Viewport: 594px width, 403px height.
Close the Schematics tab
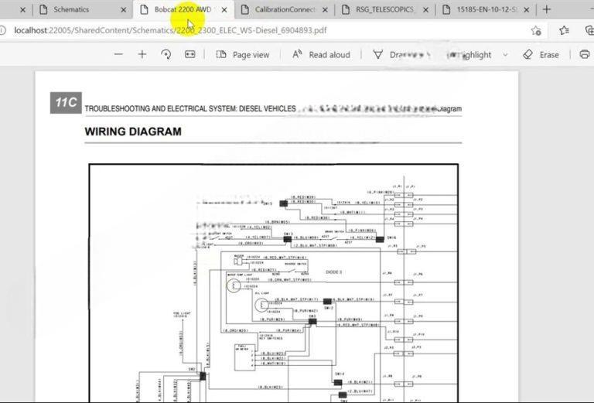tap(123, 10)
